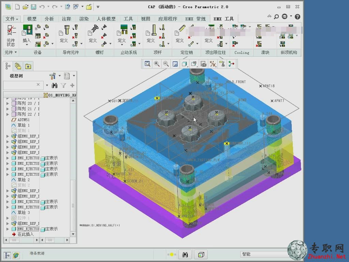Open the 元件 group dropdown
The image size is (349, 262).
coord(11,52)
